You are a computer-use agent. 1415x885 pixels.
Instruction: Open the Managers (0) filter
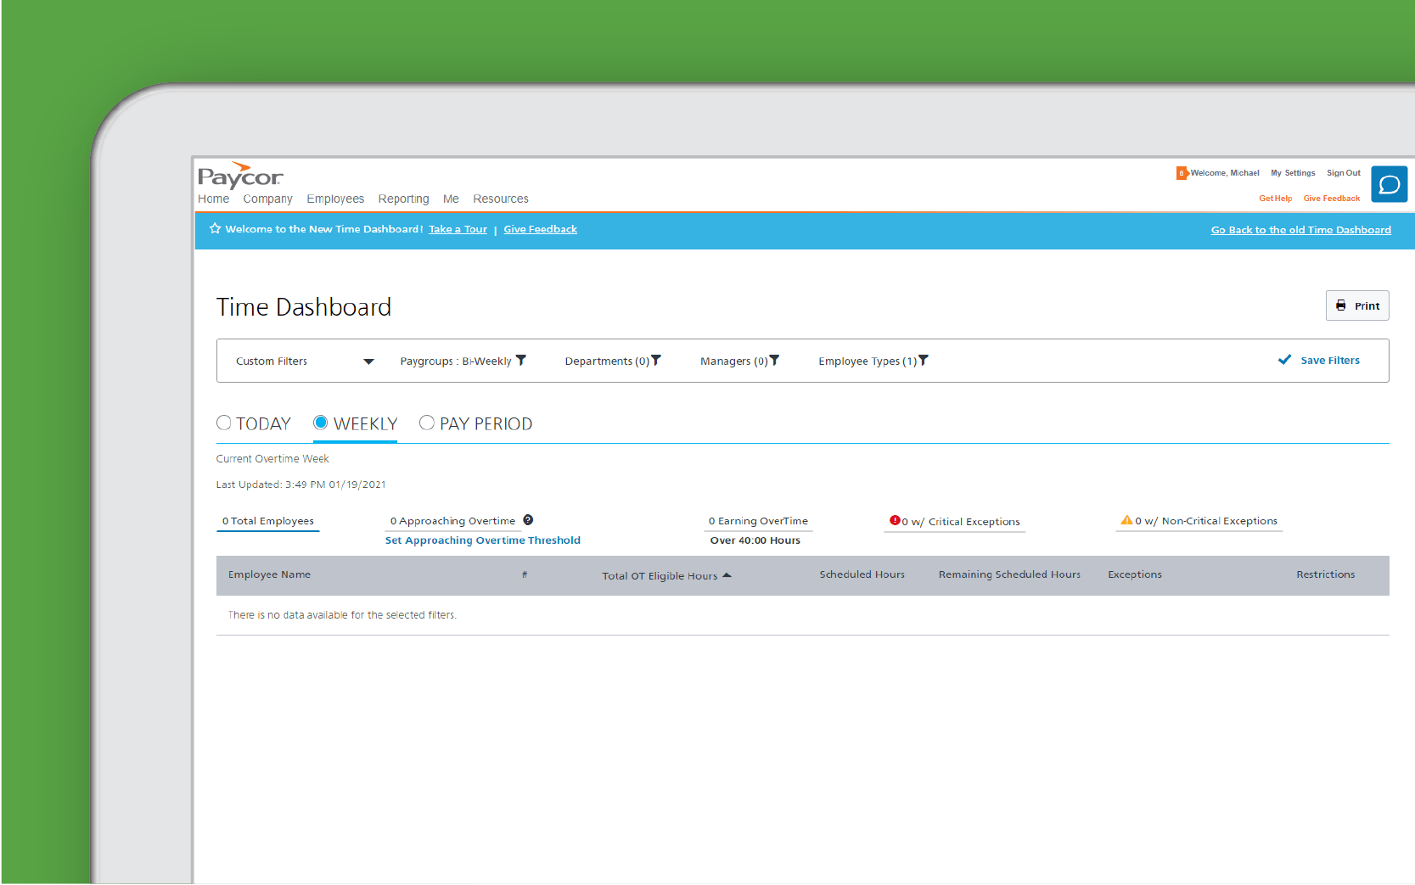[x=739, y=361]
